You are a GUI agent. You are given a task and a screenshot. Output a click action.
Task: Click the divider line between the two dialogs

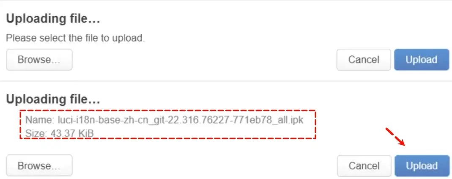(x=226, y=81)
